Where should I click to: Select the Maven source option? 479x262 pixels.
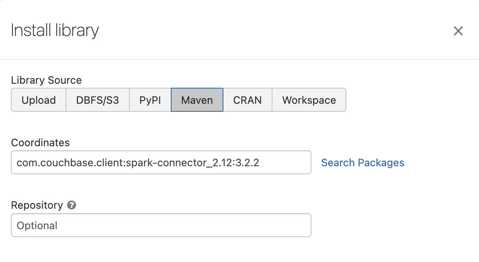pyautogui.click(x=197, y=100)
